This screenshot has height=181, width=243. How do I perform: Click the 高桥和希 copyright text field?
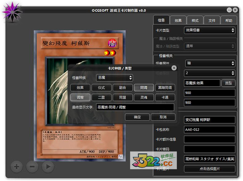(209, 159)
